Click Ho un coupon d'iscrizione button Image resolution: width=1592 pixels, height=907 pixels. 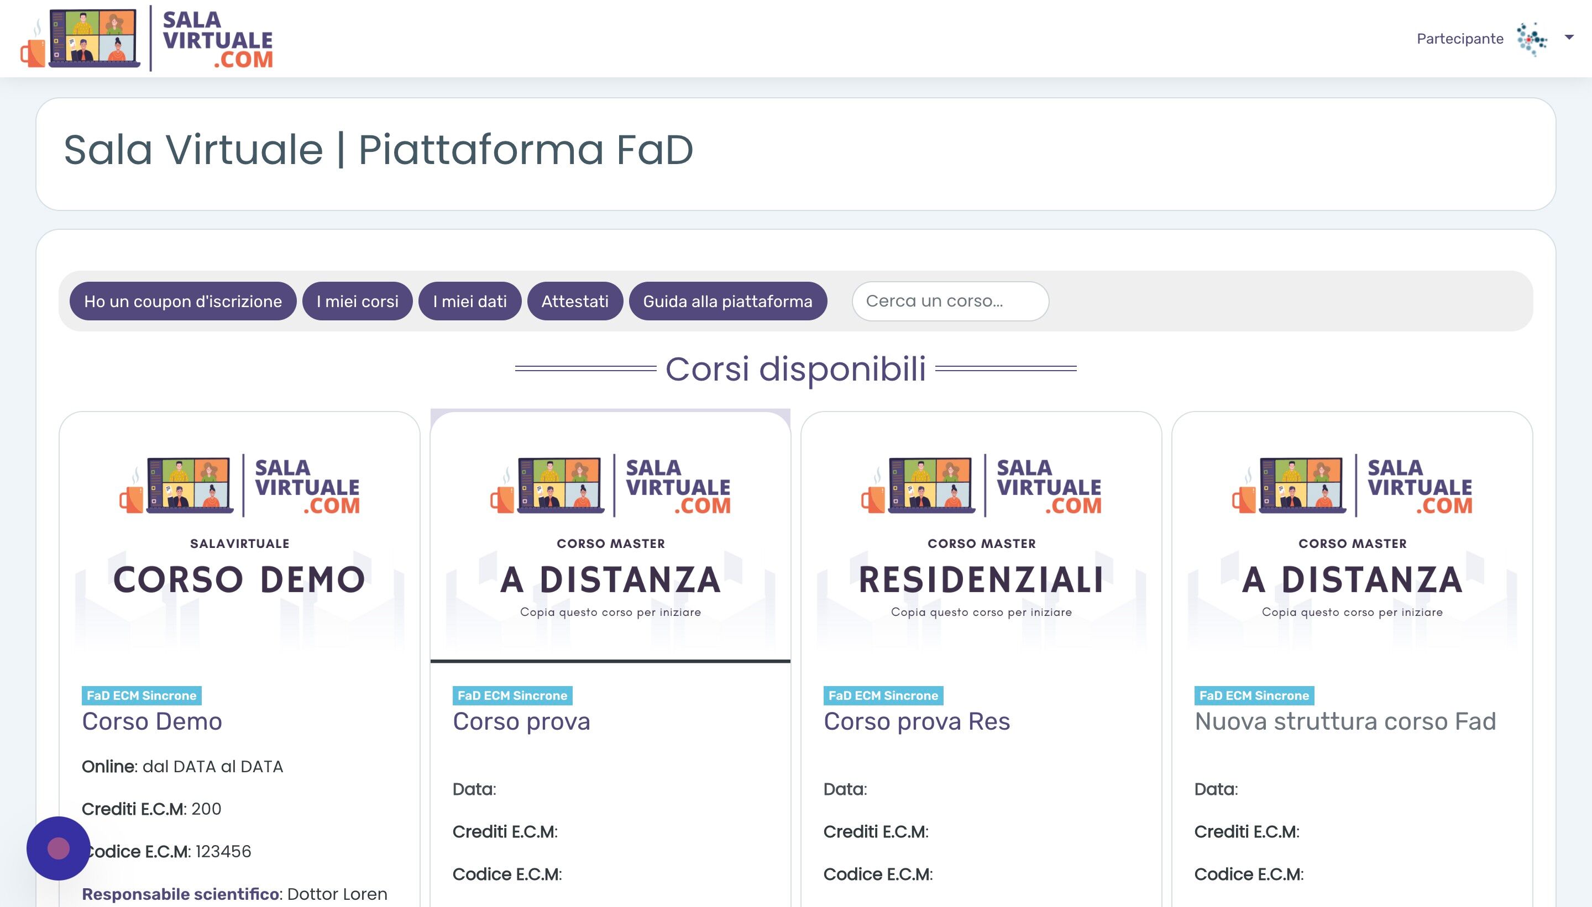[182, 302]
